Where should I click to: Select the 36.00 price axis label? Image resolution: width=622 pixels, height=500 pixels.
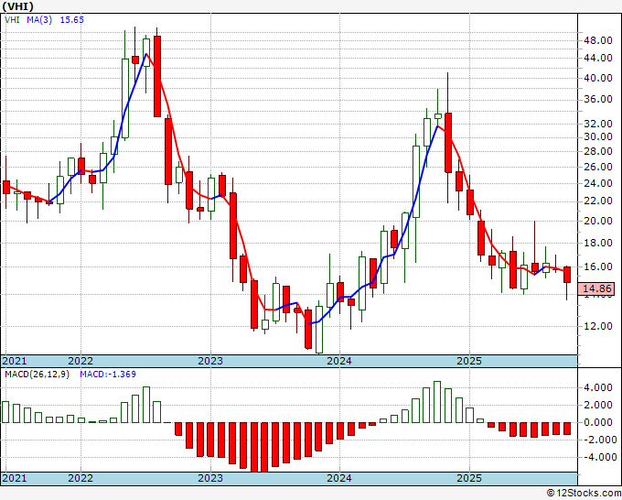click(x=598, y=99)
